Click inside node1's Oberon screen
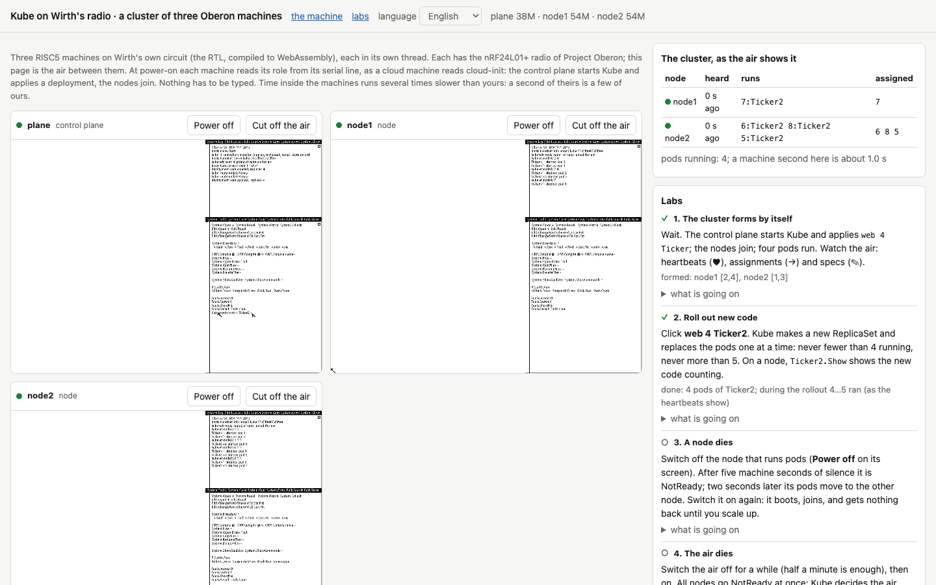 [x=486, y=256]
